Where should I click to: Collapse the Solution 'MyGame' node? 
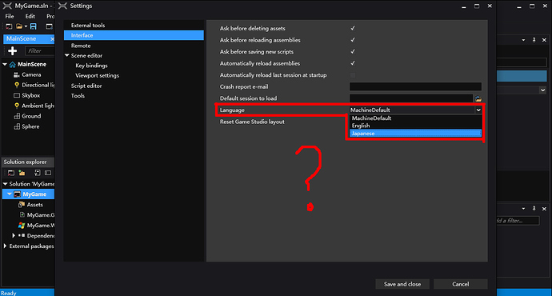coord(5,184)
